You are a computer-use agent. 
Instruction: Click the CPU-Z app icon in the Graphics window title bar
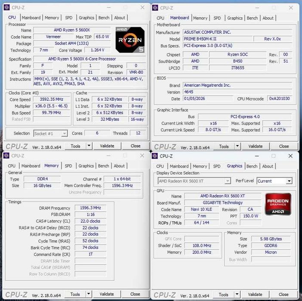coord(155,156)
